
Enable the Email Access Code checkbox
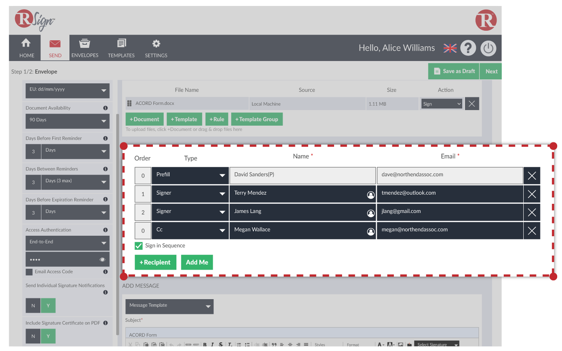[29, 272]
